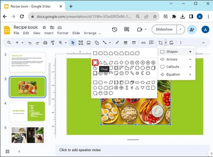Click the Insert link icon

(143, 43)
